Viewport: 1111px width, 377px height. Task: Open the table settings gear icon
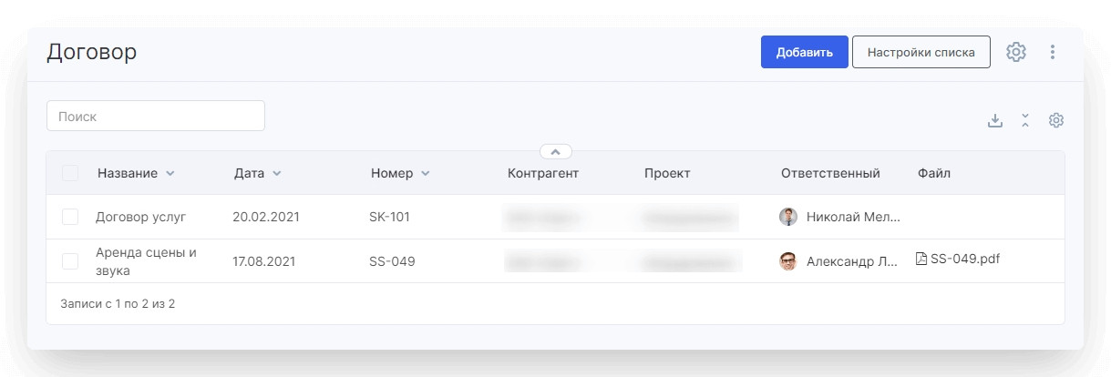(1056, 120)
